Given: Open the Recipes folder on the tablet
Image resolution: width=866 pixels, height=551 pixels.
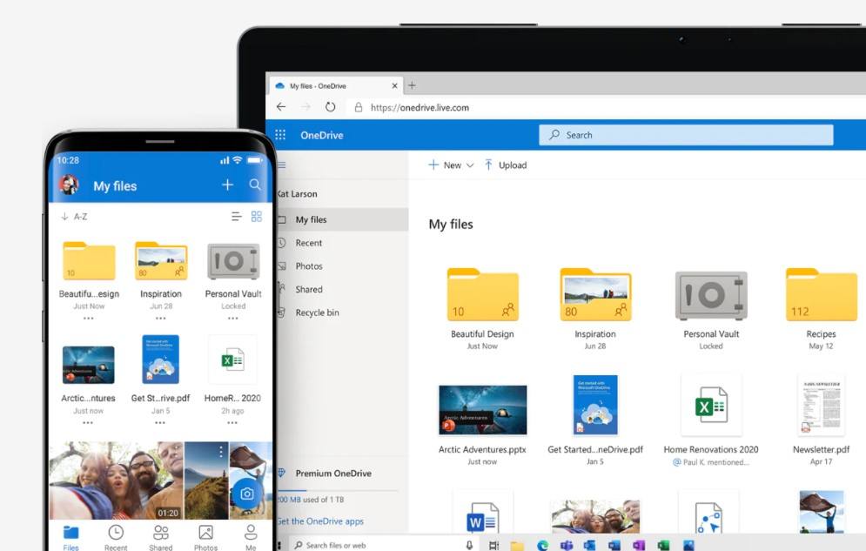Looking at the screenshot, I should (822, 295).
